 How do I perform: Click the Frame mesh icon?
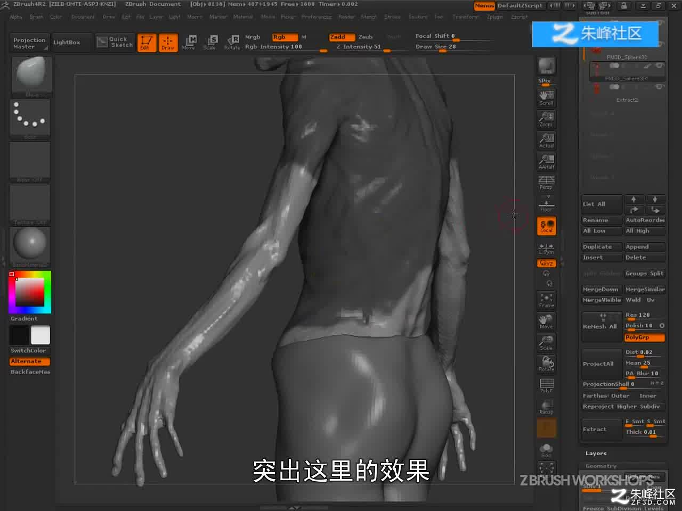coord(546,300)
